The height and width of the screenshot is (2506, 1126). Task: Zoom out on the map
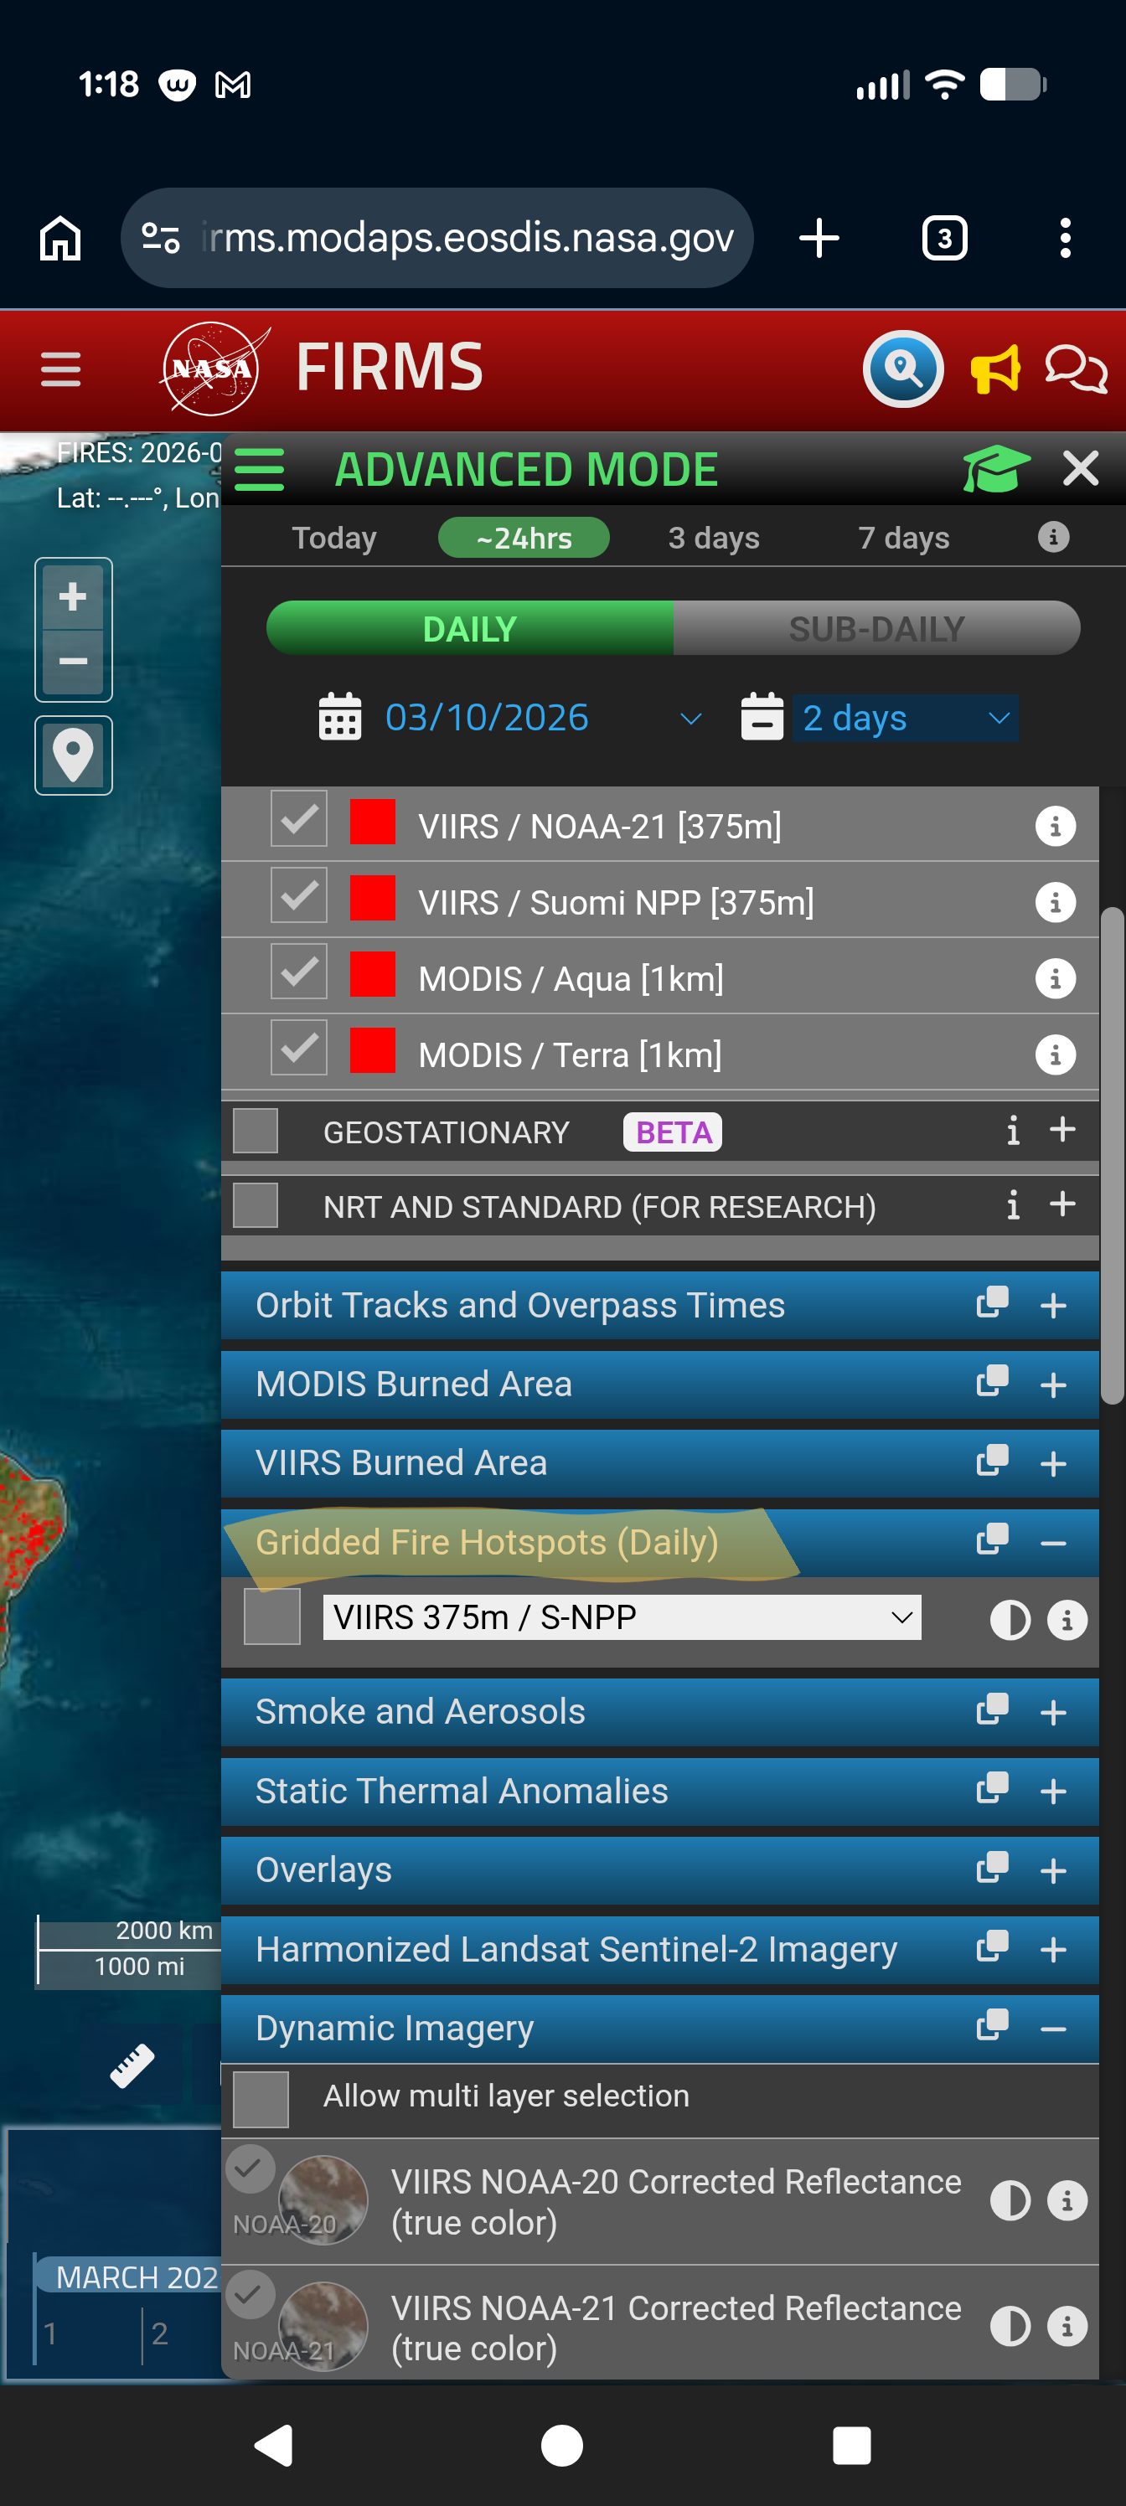pyautogui.click(x=73, y=662)
